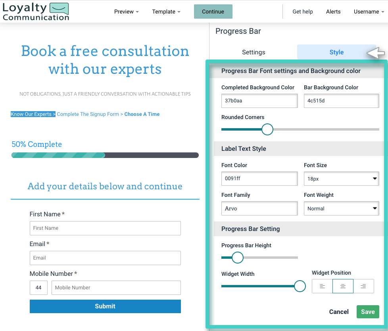This screenshot has width=388, height=331.
Task: Click the Completed Background Color field
Action: click(x=259, y=101)
